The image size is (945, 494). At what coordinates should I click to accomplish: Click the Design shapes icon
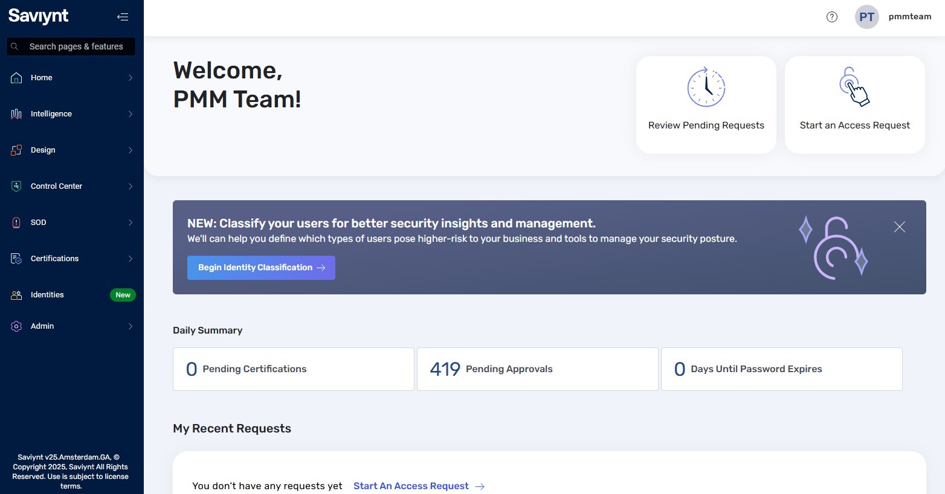click(16, 150)
